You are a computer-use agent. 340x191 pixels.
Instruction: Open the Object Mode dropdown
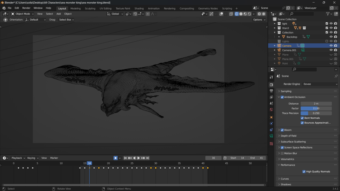click(x=22, y=14)
